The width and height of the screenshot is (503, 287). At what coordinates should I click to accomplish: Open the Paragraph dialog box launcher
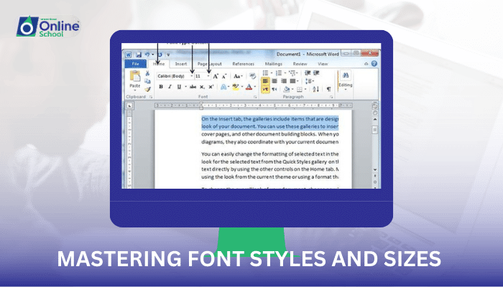point(331,97)
